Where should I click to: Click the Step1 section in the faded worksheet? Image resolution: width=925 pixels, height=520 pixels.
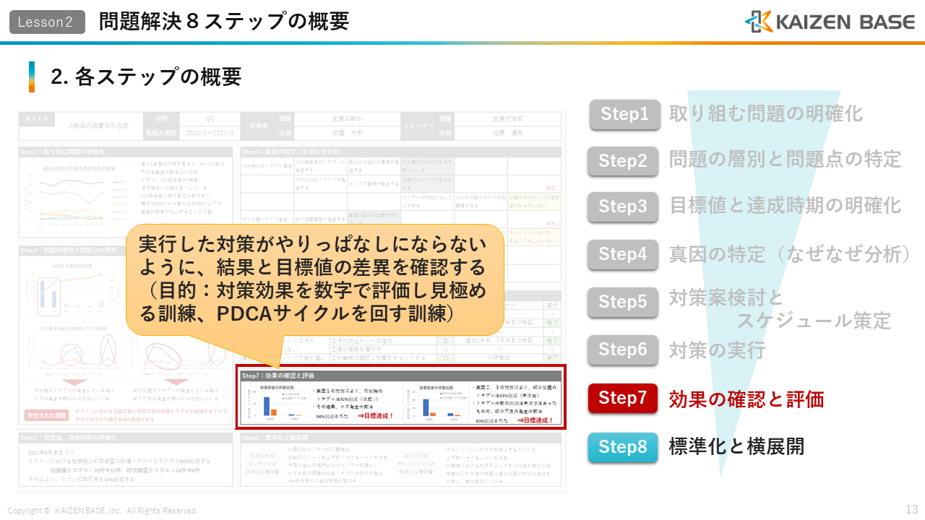[x=125, y=191]
